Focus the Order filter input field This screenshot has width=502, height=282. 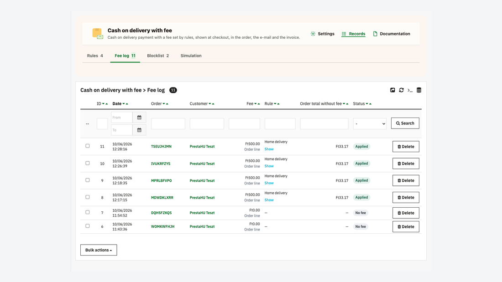click(x=168, y=124)
